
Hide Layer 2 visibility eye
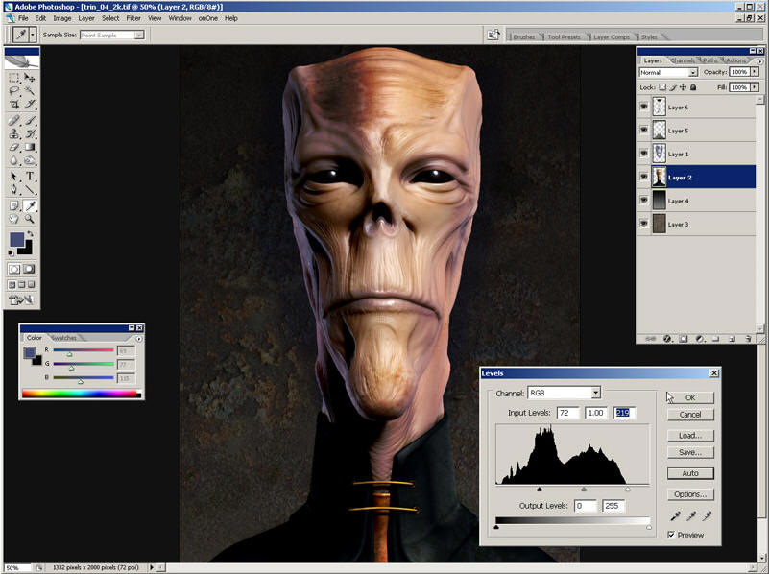(644, 177)
